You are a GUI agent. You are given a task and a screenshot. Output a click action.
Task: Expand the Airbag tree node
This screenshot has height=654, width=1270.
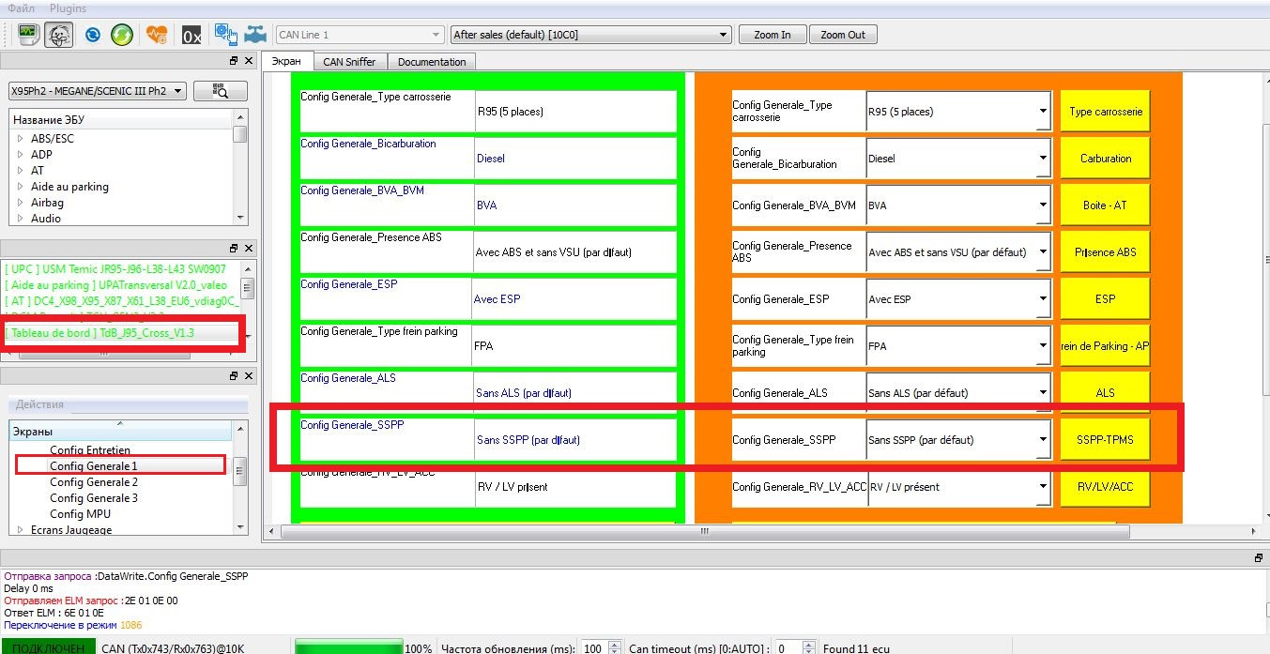coord(20,203)
